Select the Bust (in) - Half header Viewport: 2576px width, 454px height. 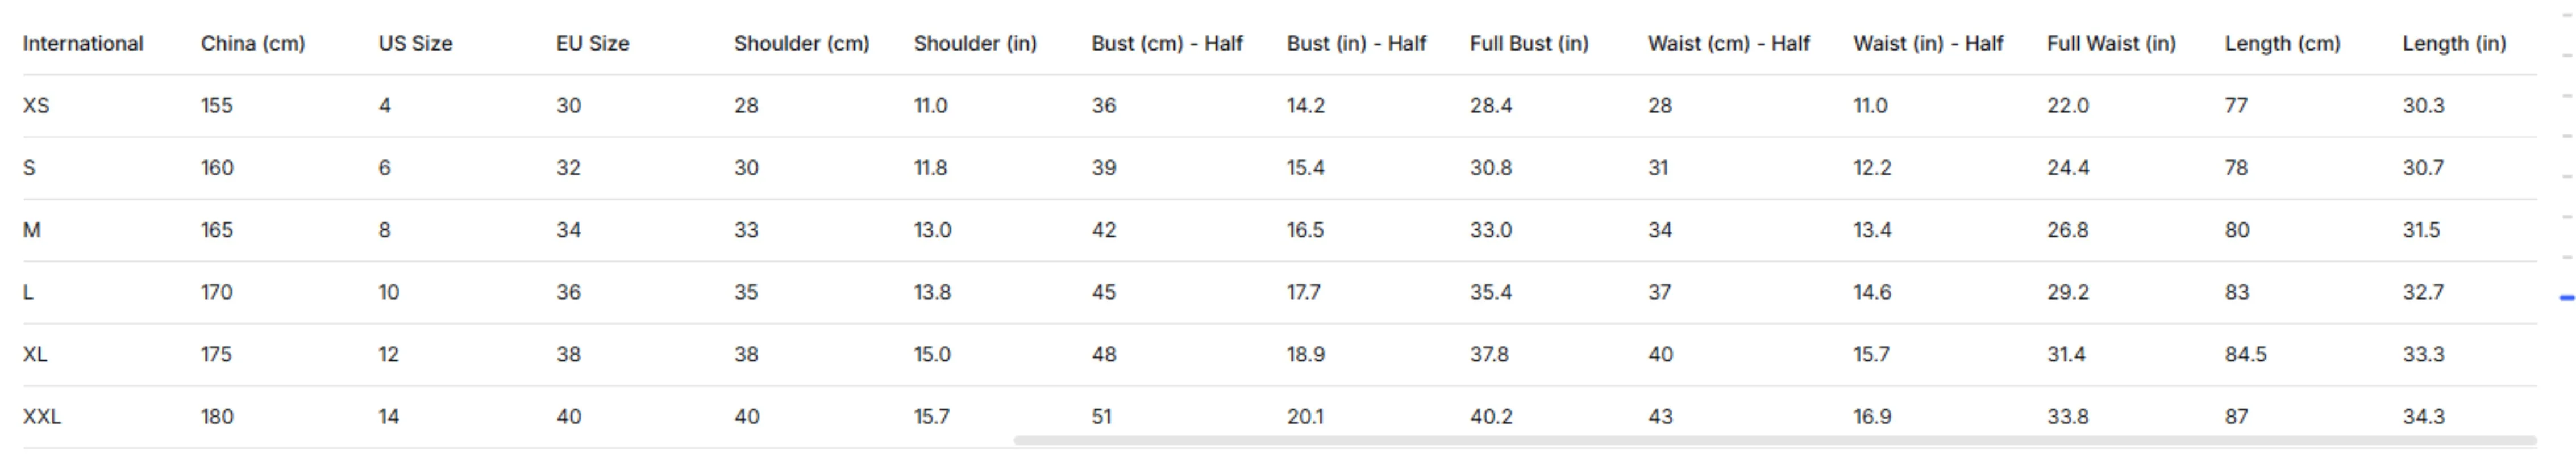coord(1356,44)
